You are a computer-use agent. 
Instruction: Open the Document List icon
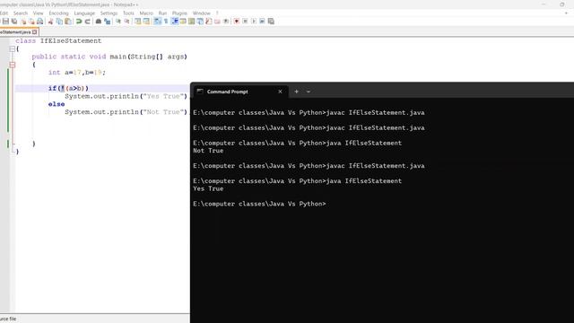tap(200, 22)
